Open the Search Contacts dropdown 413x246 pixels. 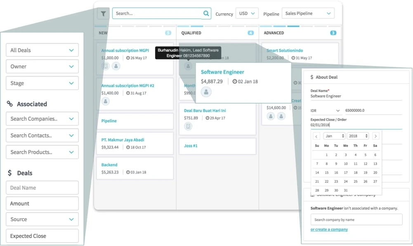[42, 135]
